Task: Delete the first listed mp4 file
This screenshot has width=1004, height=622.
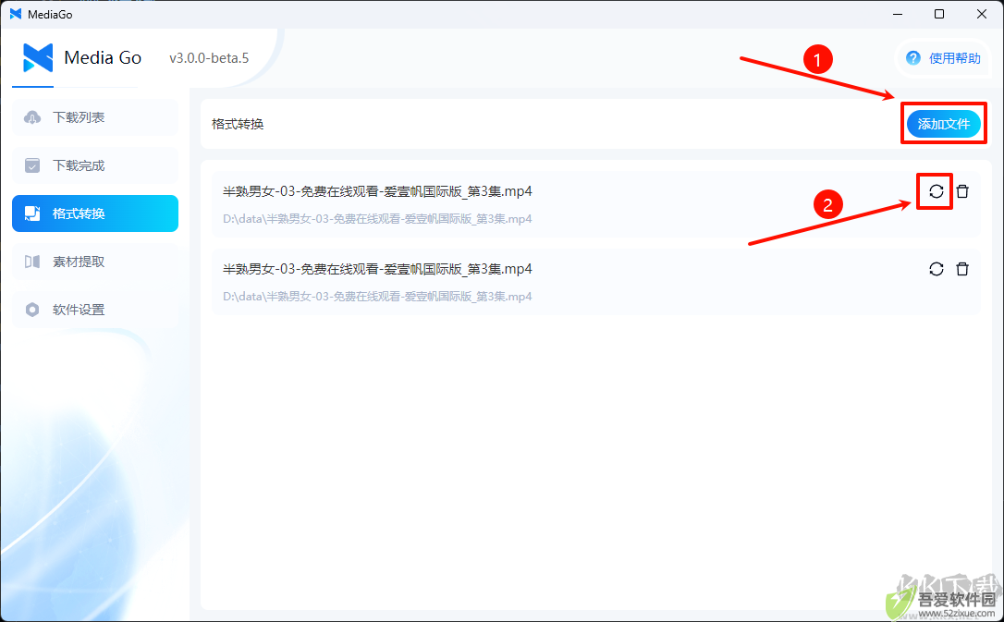Action: pos(962,191)
